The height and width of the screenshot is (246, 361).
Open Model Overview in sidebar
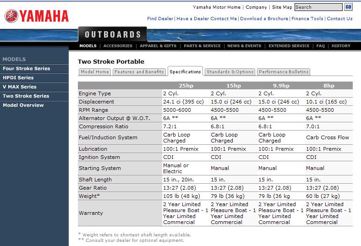23,105
